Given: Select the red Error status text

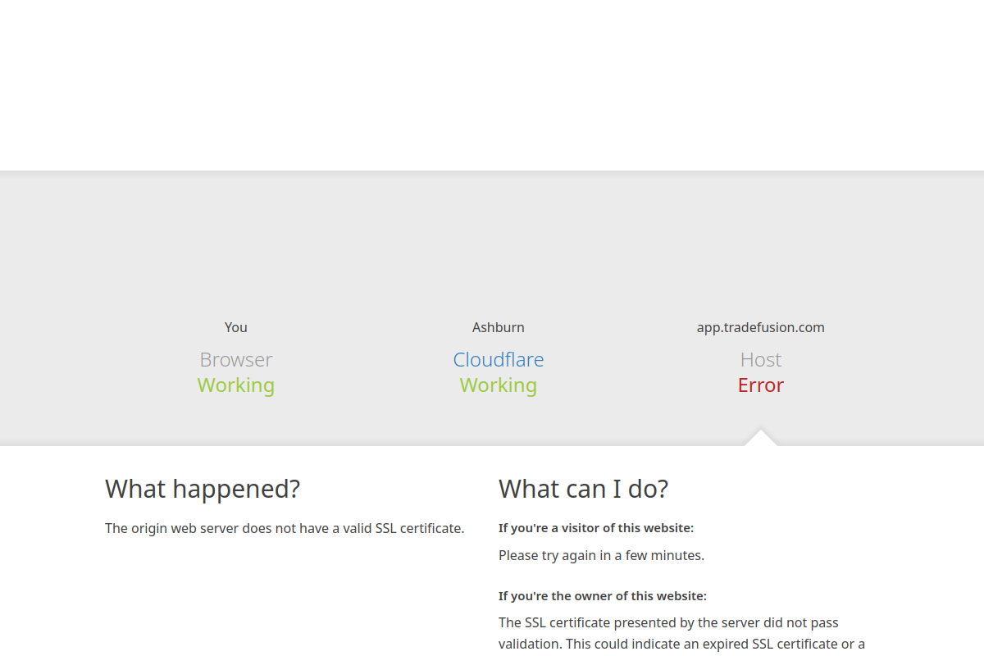Looking at the screenshot, I should (760, 385).
